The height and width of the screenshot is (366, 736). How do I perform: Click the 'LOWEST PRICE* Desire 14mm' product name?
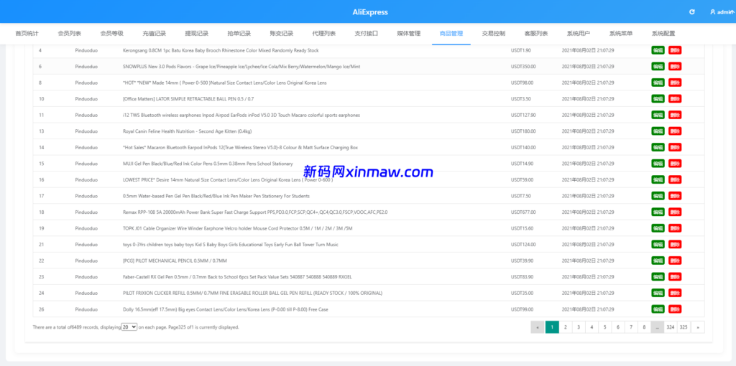pyautogui.click(x=228, y=180)
